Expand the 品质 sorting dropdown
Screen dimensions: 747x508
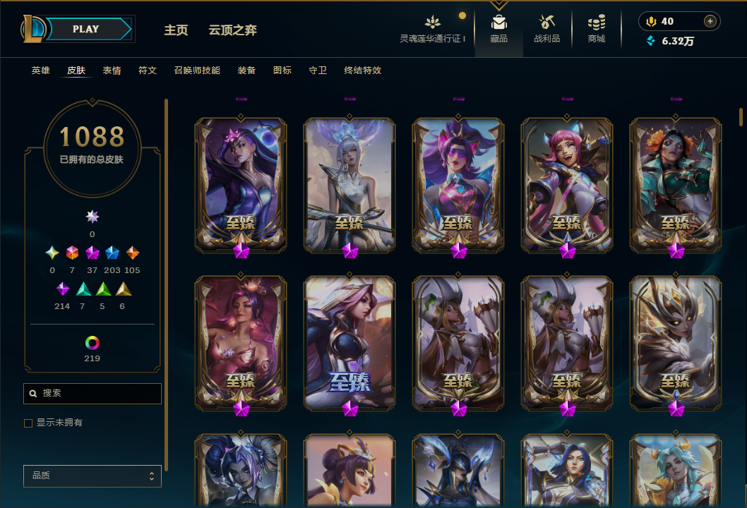92,476
